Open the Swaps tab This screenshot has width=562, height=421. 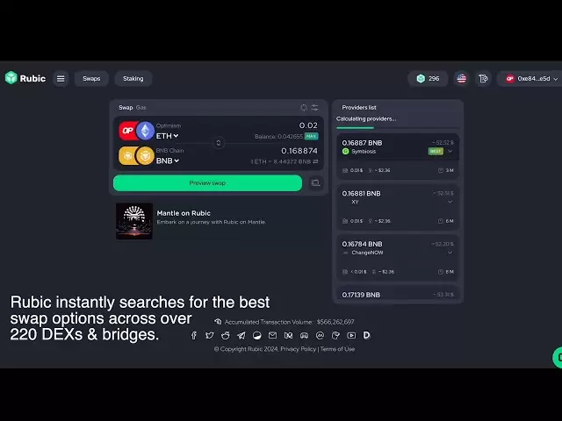coord(91,78)
